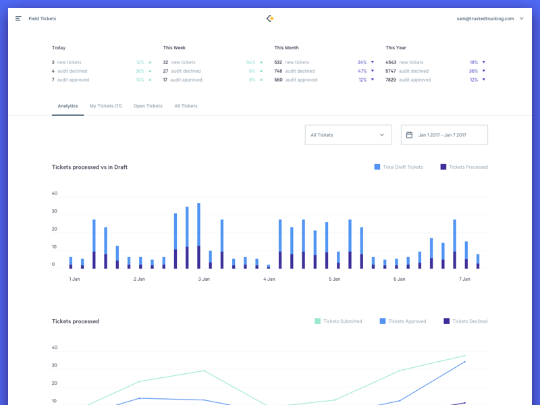Click the yellow diamond app logo
This screenshot has height=405, width=540.
(x=270, y=18)
